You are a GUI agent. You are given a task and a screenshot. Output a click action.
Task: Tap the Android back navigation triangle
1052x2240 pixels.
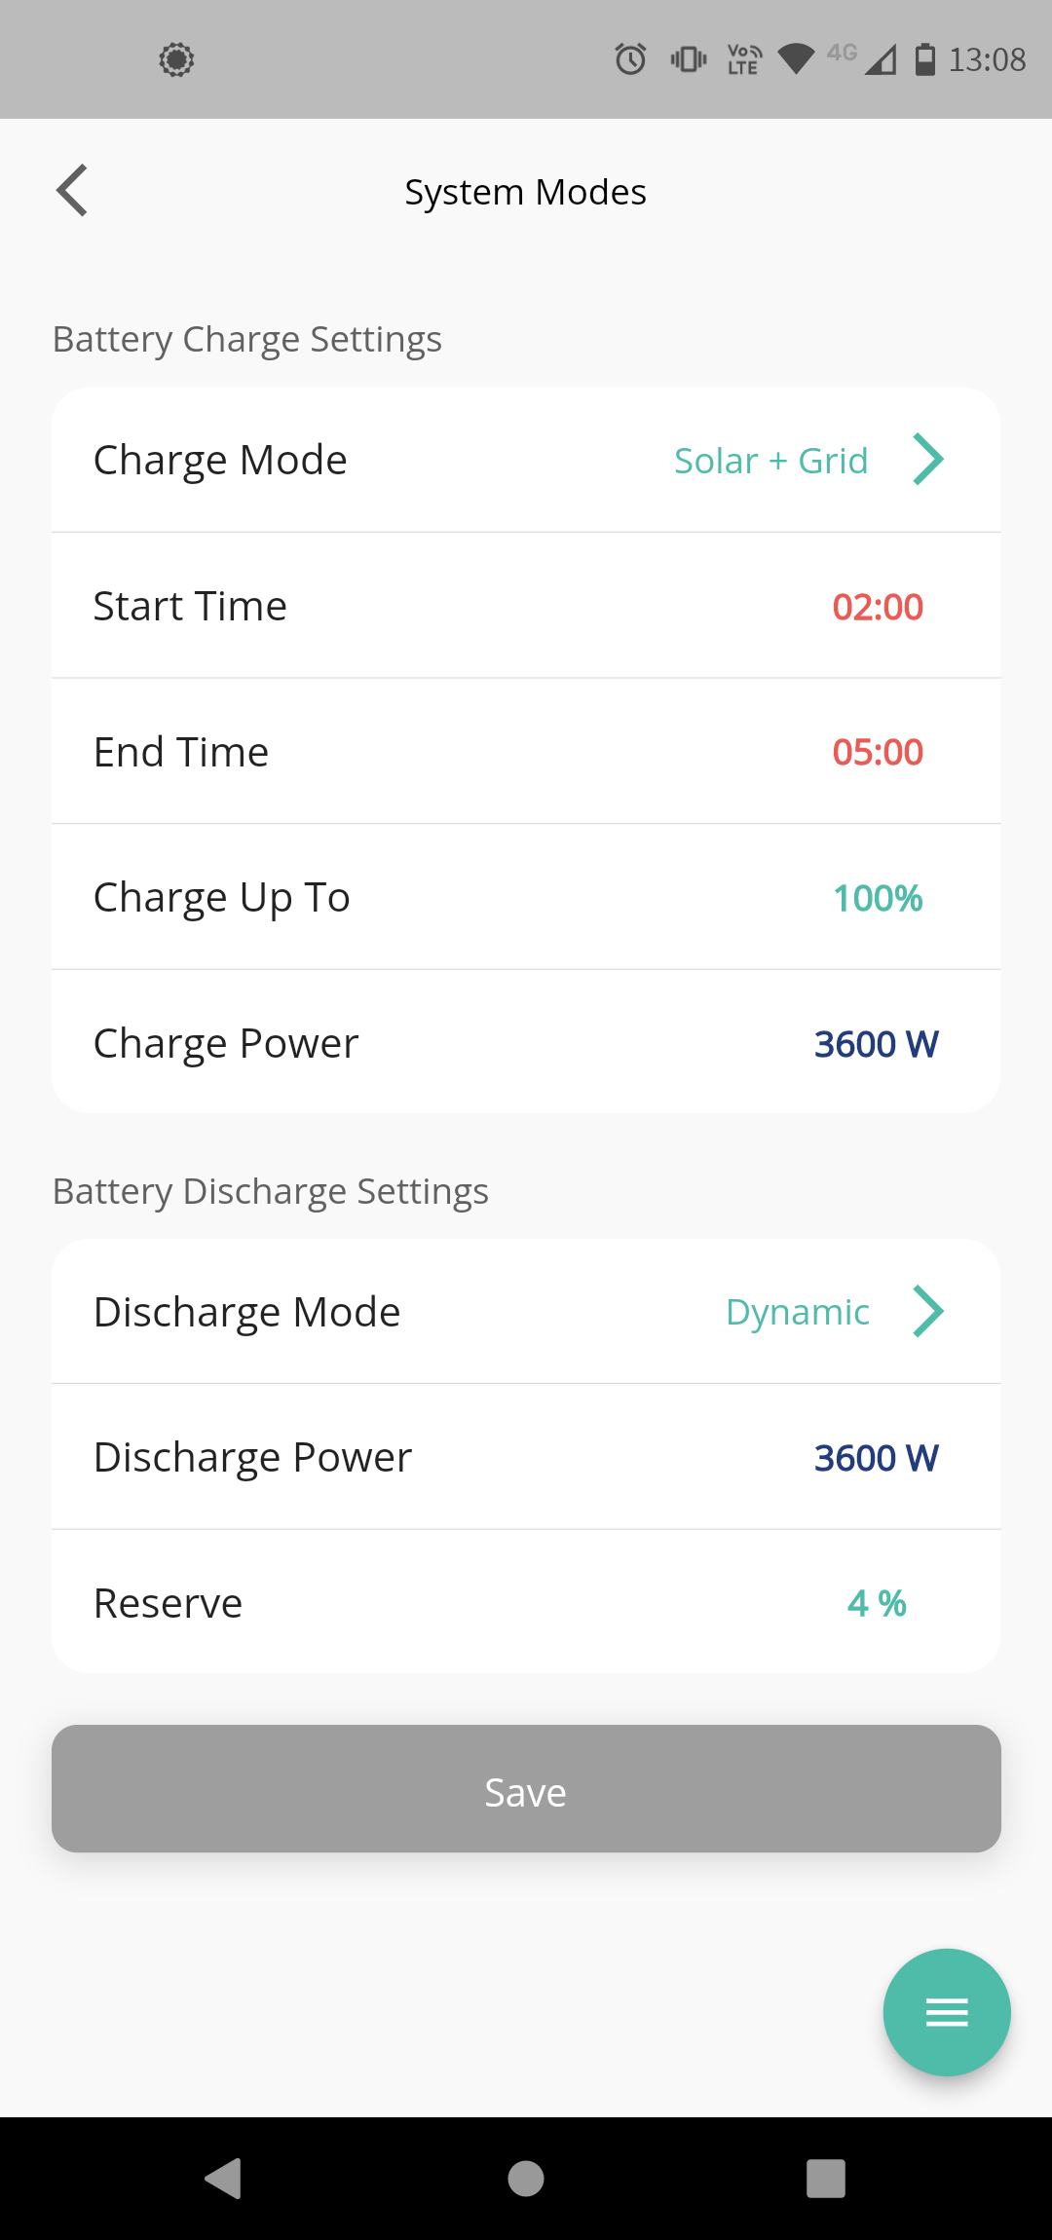point(224,2179)
